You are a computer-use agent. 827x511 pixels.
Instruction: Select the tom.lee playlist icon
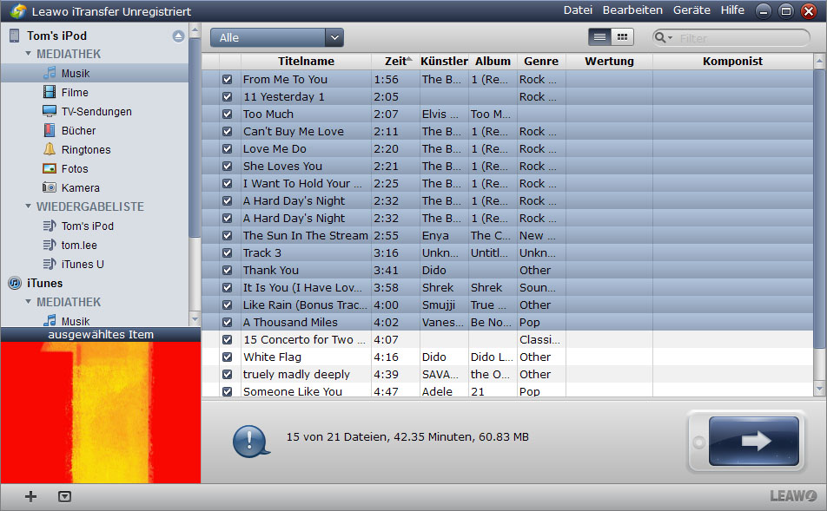pyautogui.click(x=50, y=245)
